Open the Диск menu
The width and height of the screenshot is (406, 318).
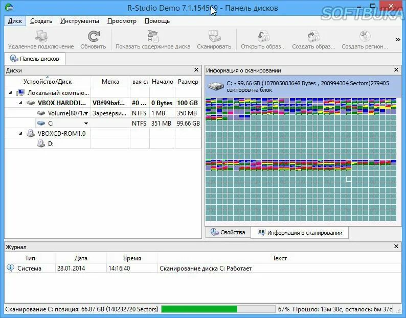click(x=15, y=21)
